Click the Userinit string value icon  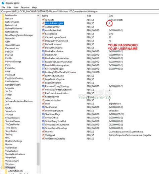pos(43,132)
